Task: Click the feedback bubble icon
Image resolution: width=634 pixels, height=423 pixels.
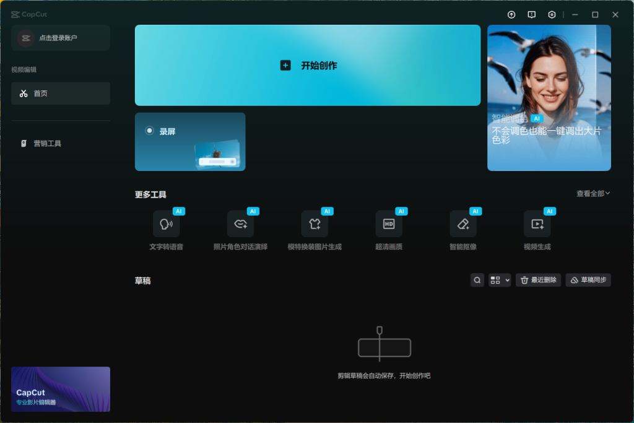Action: coord(531,14)
